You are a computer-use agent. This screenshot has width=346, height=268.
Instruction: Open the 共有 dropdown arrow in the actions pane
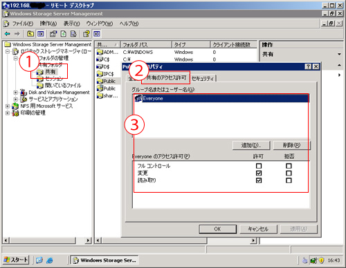click(339, 55)
